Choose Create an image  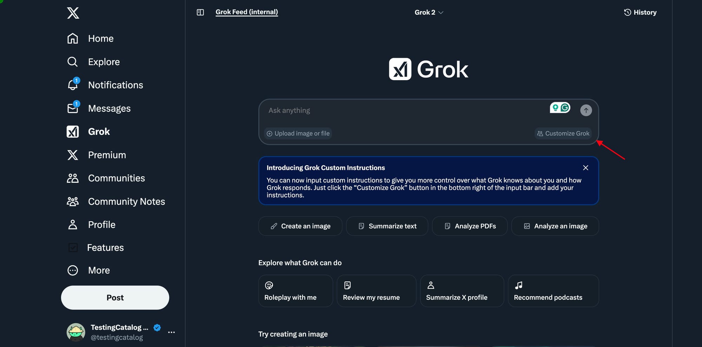[x=300, y=226]
